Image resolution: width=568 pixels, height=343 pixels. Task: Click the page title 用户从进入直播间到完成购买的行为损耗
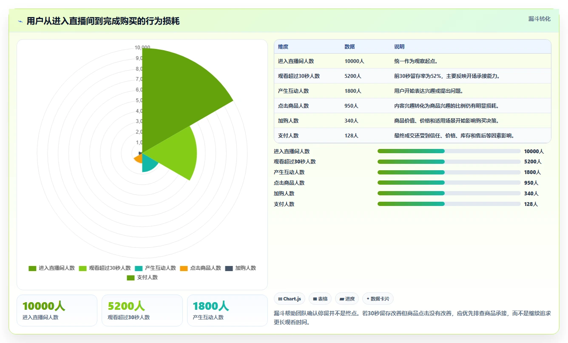click(103, 21)
